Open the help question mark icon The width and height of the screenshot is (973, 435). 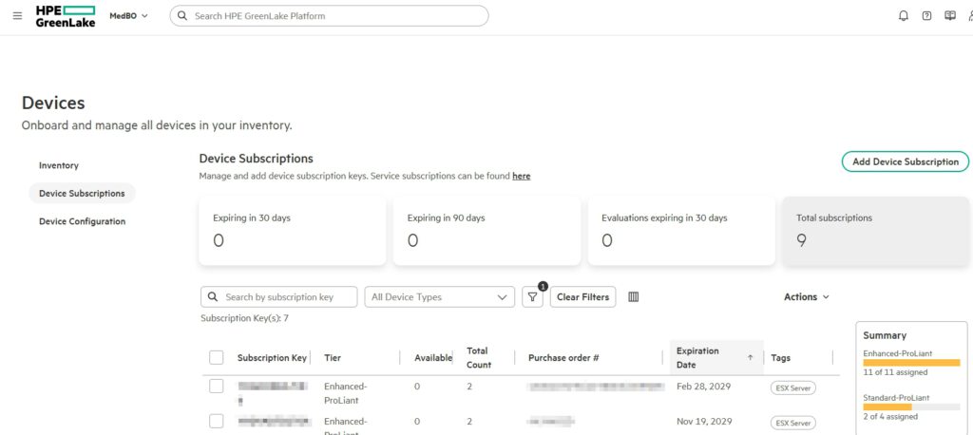(926, 16)
